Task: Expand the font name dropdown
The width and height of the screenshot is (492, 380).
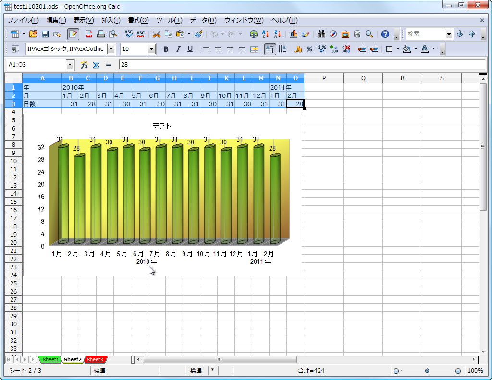Action: coord(111,49)
